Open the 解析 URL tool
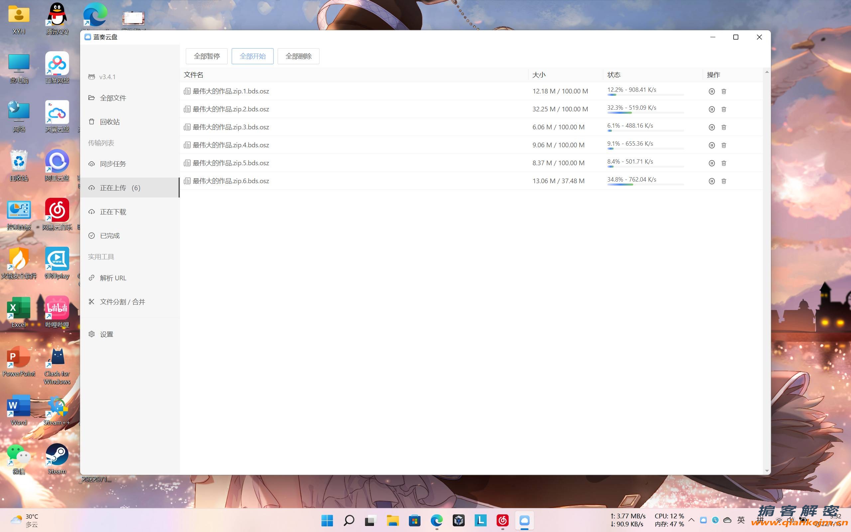 [129, 278]
